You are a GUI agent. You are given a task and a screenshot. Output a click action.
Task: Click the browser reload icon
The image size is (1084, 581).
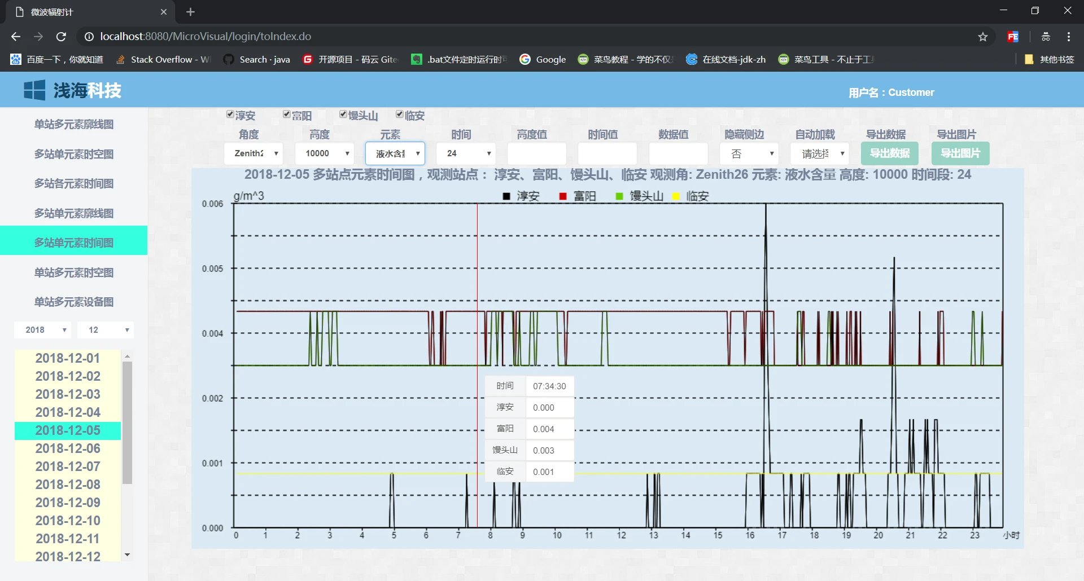(x=61, y=37)
